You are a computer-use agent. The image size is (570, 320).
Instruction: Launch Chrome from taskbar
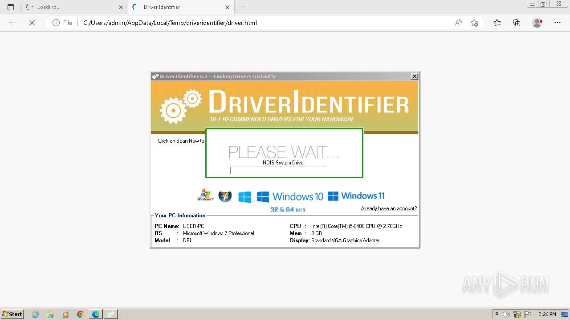(81, 314)
